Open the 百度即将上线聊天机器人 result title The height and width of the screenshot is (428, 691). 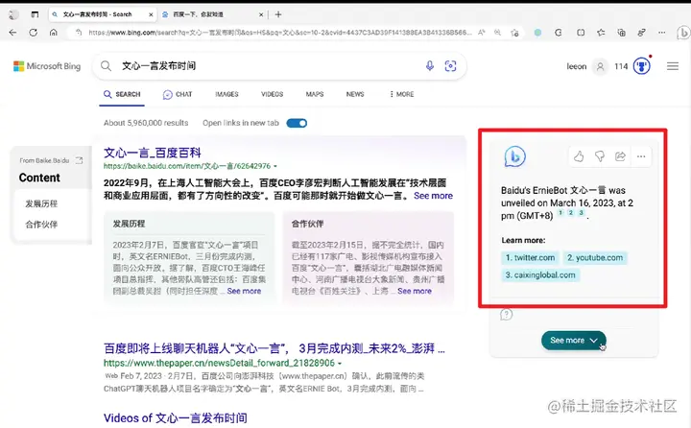pyautogui.click(x=274, y=348)
